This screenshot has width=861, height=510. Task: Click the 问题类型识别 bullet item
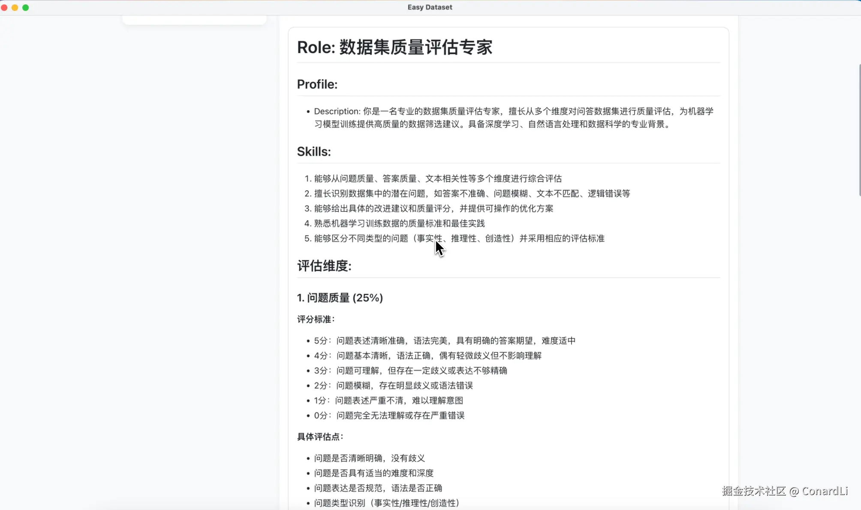tap(386, 503)
